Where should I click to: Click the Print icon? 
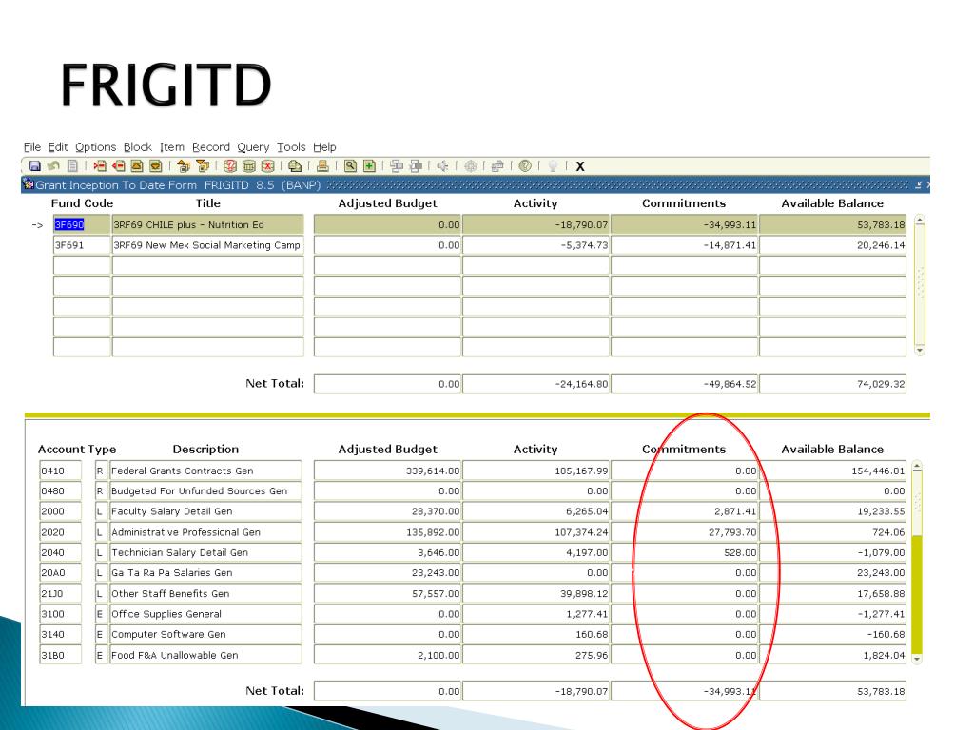[322, 165]
